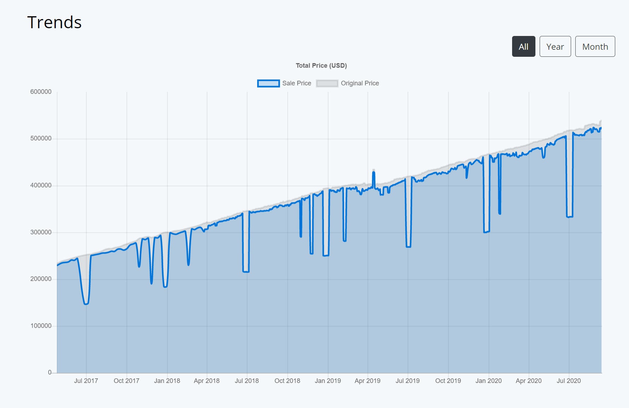The width and height of the screenshot is (629, 408).
Task: Click the Jan 2018 axis label
Action: click(x=167, y=381)
